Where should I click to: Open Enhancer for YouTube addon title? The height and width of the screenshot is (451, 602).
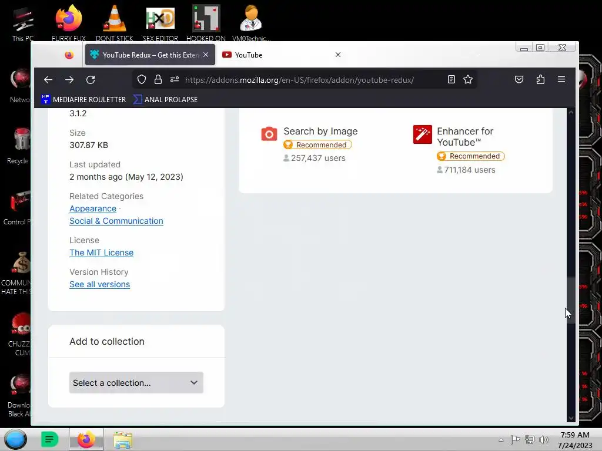(x=465, y=136)
